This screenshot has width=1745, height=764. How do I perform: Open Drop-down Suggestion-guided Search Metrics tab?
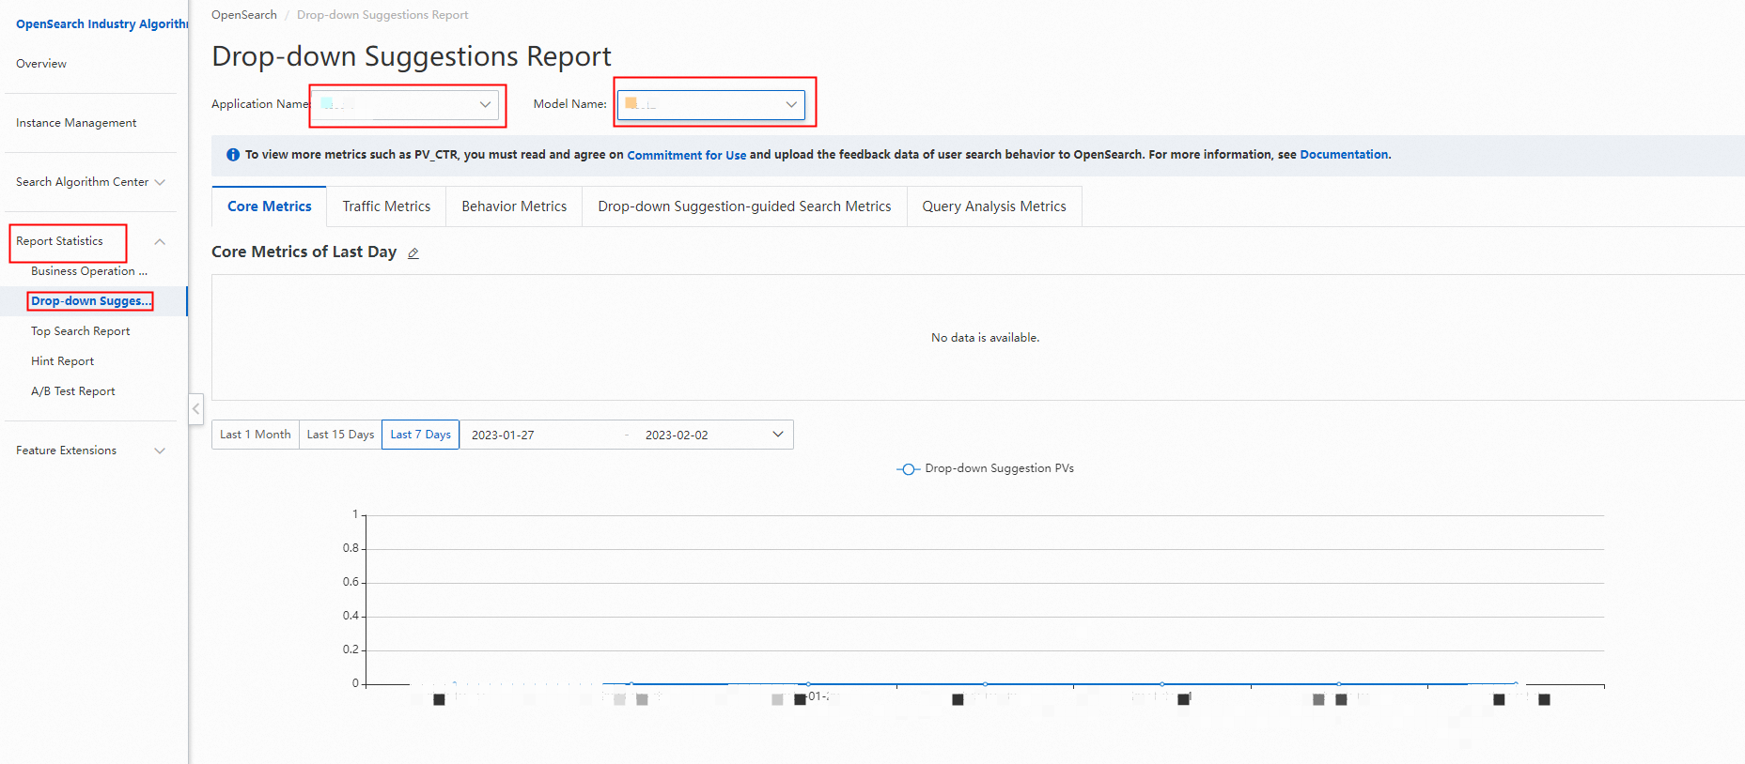[x=744, y=206]
